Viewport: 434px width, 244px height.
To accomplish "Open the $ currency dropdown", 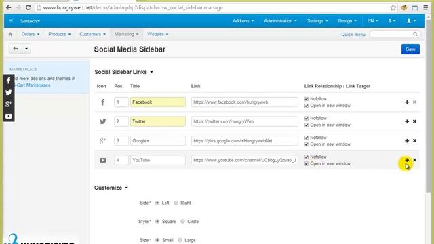I will click(x=392, y=21).
